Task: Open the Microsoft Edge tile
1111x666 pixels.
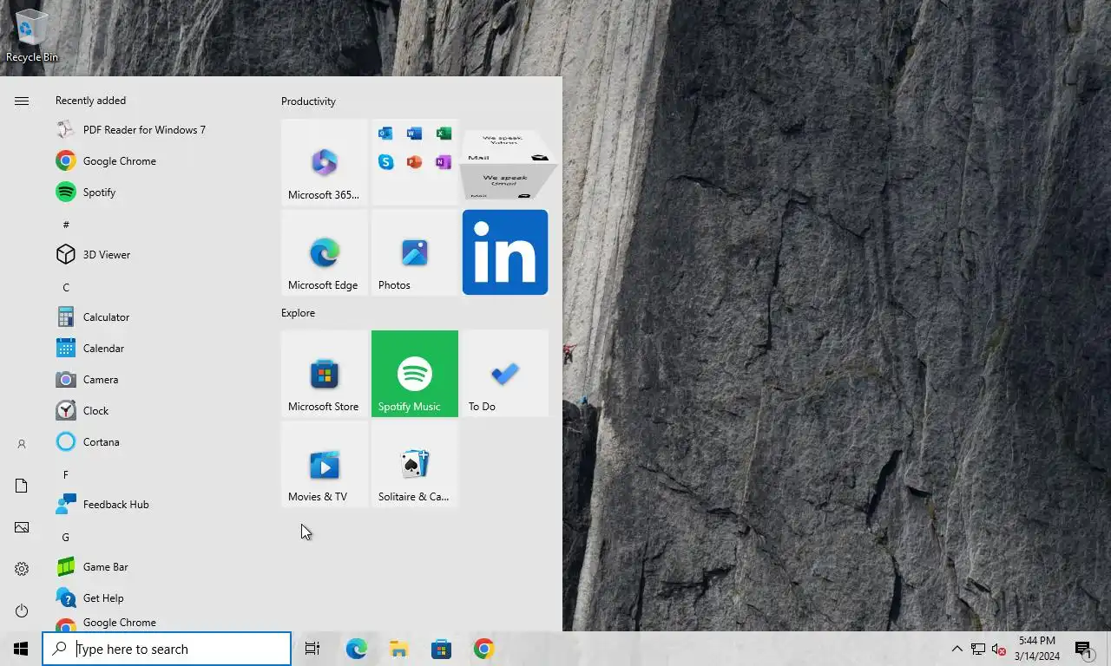Action: point(325,252)
